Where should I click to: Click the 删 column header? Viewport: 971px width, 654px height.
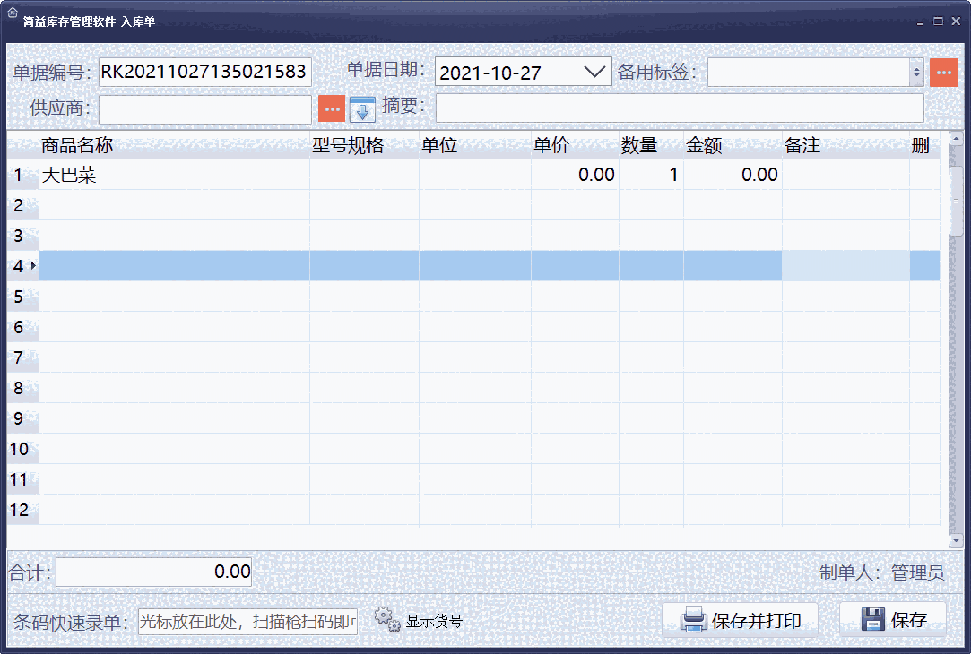pos(924,145)
